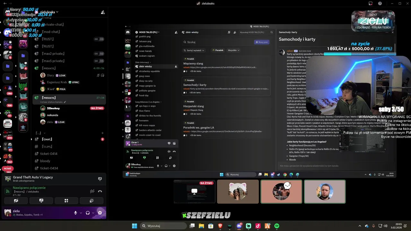
Task: Share your screen button
Action: 41,201
